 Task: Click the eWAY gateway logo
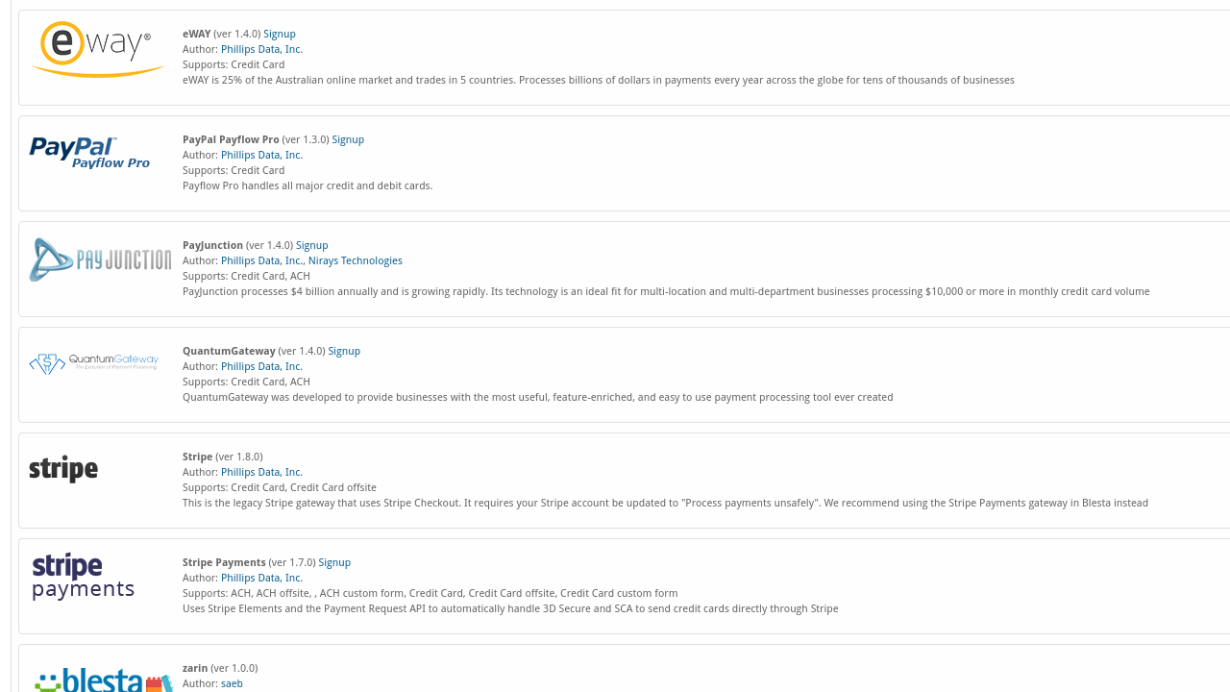97,49
